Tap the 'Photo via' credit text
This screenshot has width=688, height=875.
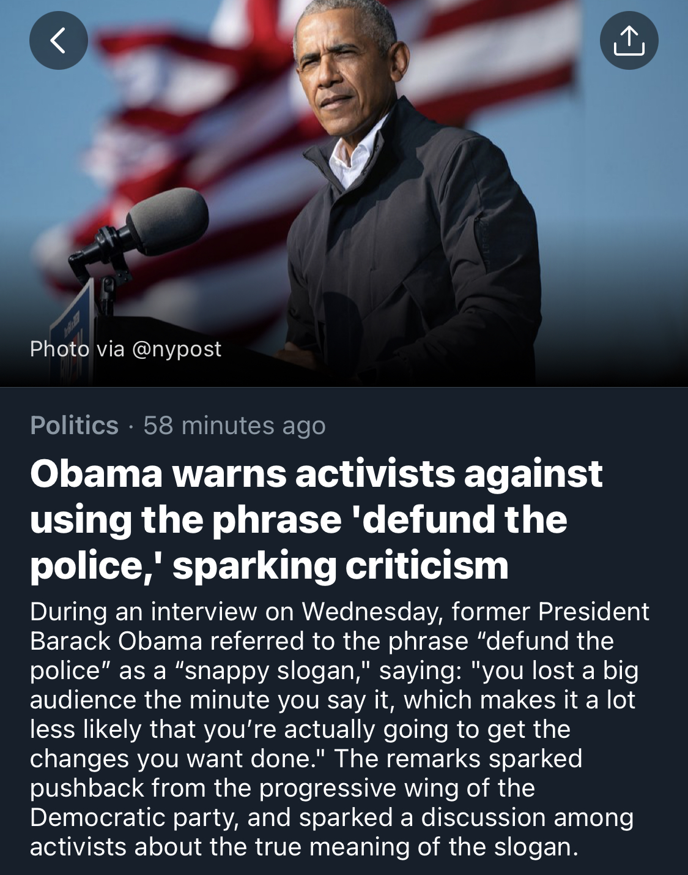point(77,349)
